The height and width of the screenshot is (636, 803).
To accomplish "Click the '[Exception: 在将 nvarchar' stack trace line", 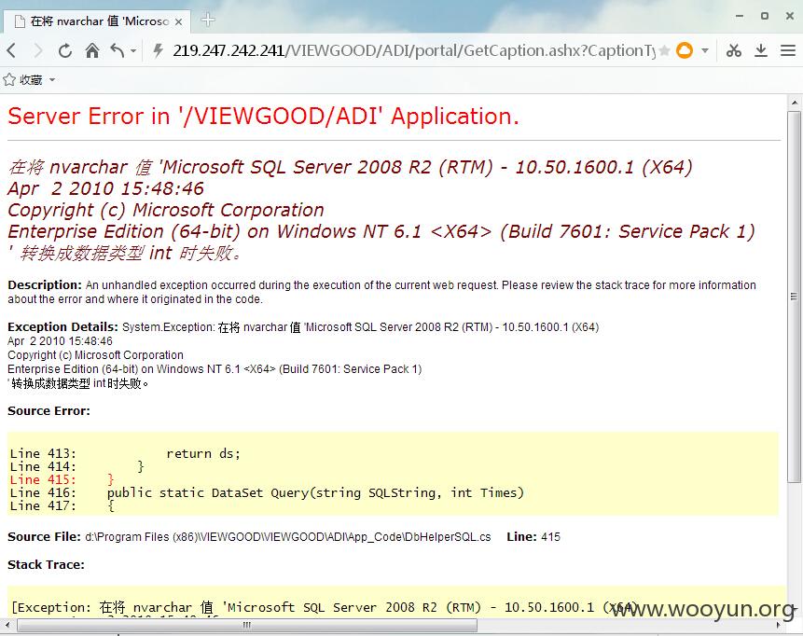I will [325, 607].
